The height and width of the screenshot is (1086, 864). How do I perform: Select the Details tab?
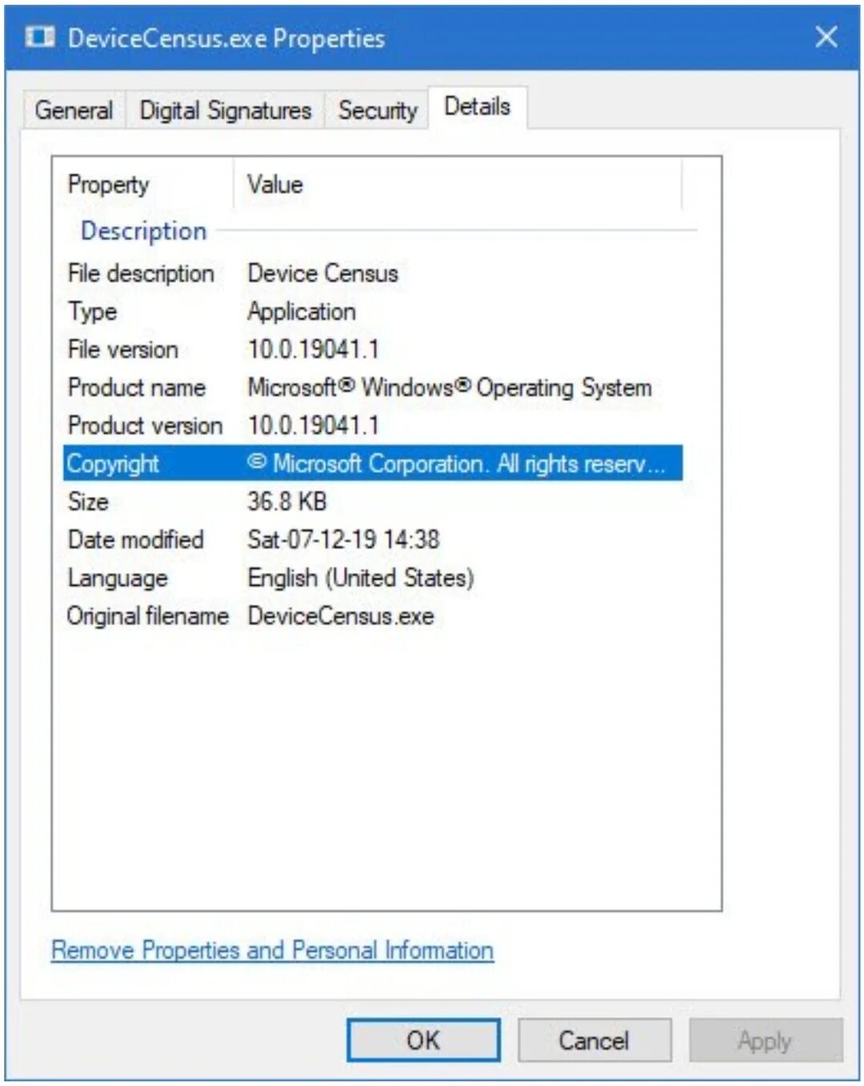pos(478,106)
